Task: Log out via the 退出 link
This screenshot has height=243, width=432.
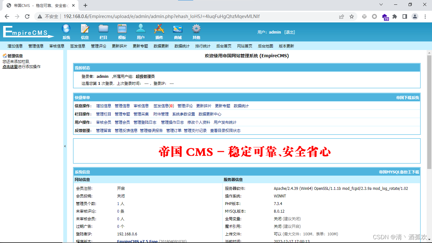Action: tap(289, 32)
